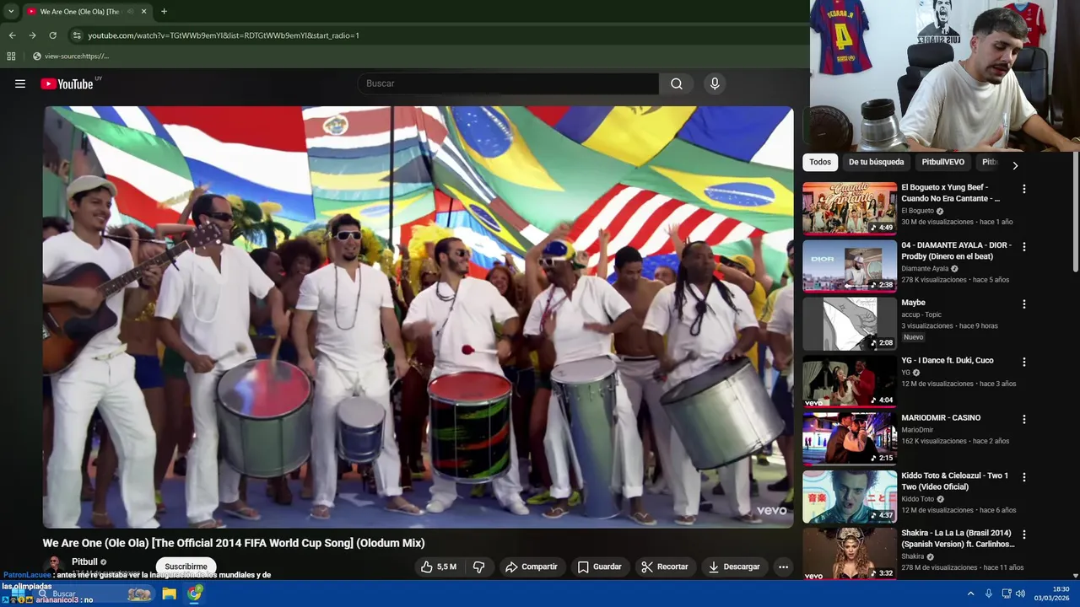The width and height of the screenshot is (1080, 607).
Task: Open options menu for Maybe video
Action: 1024,304
